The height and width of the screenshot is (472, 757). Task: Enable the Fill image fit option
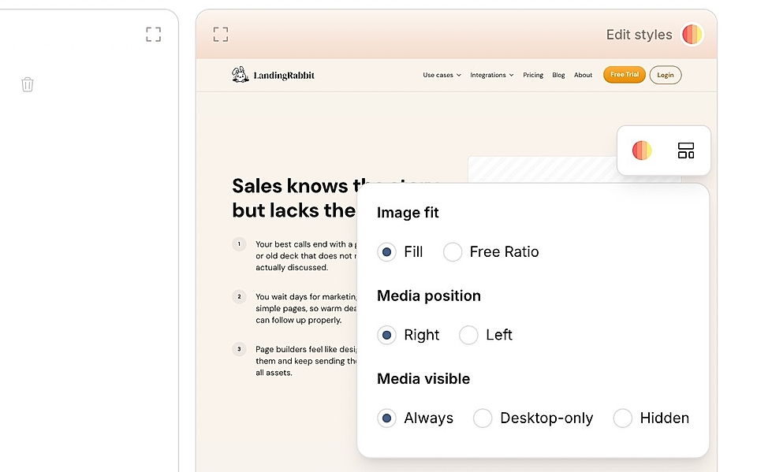tap(386, 251)
